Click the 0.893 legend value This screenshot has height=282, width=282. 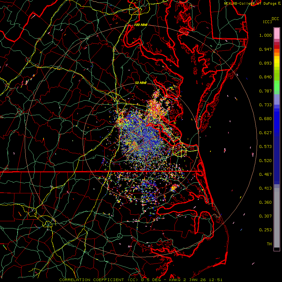tap(265, 63)
